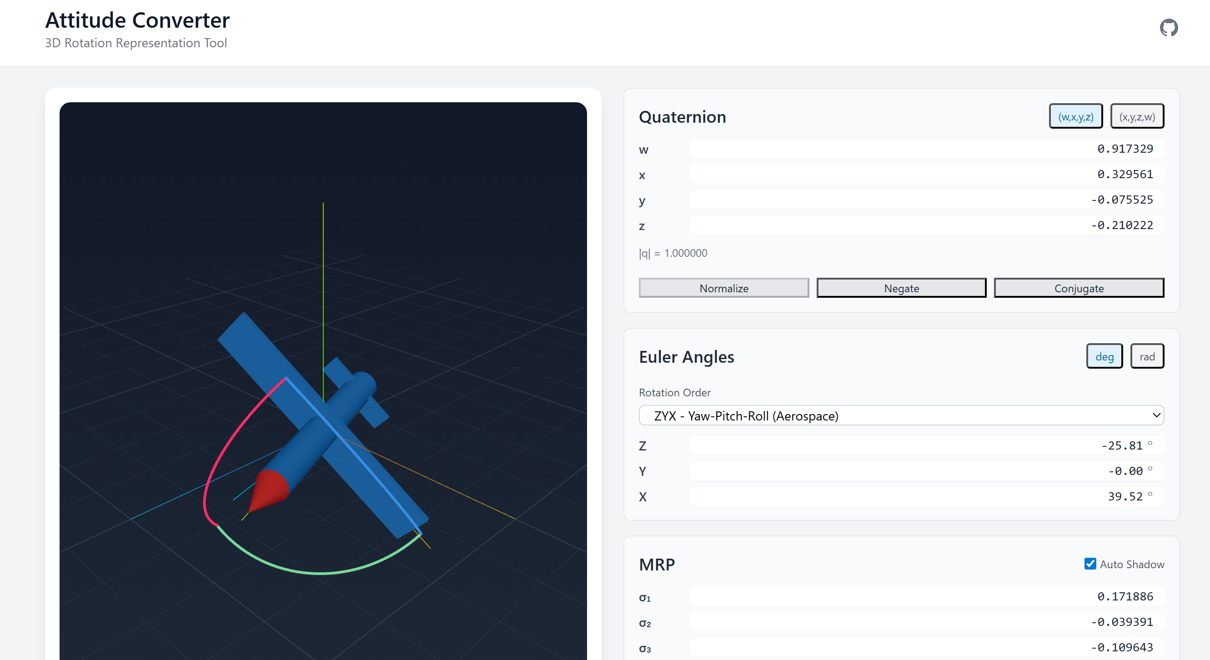
Task: Open the GitHub repository icon
Action: click(x=1168, y=28)
